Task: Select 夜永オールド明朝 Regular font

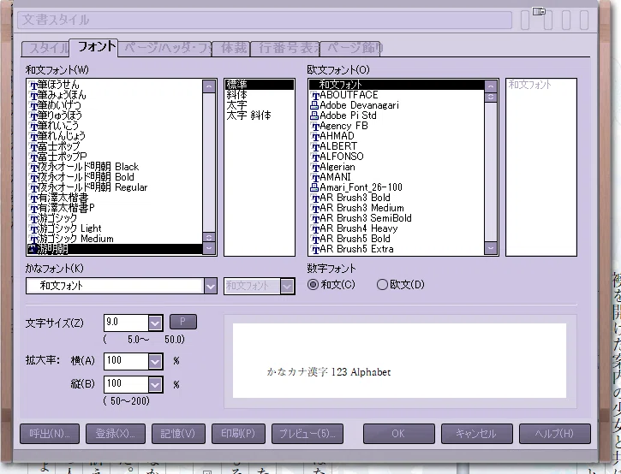Action: 115,187
